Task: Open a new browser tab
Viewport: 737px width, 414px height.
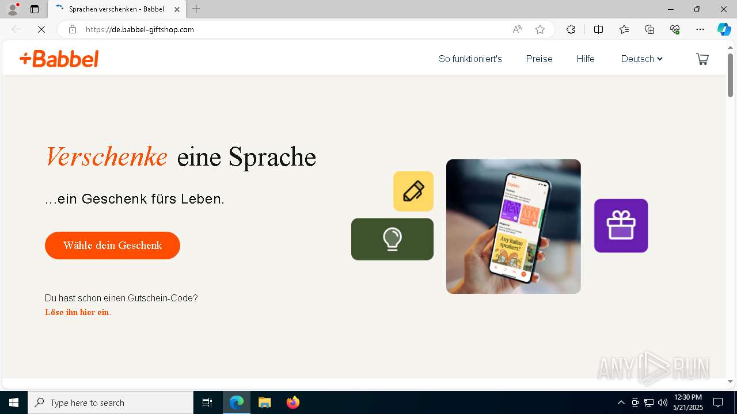Action: [196, 9]
